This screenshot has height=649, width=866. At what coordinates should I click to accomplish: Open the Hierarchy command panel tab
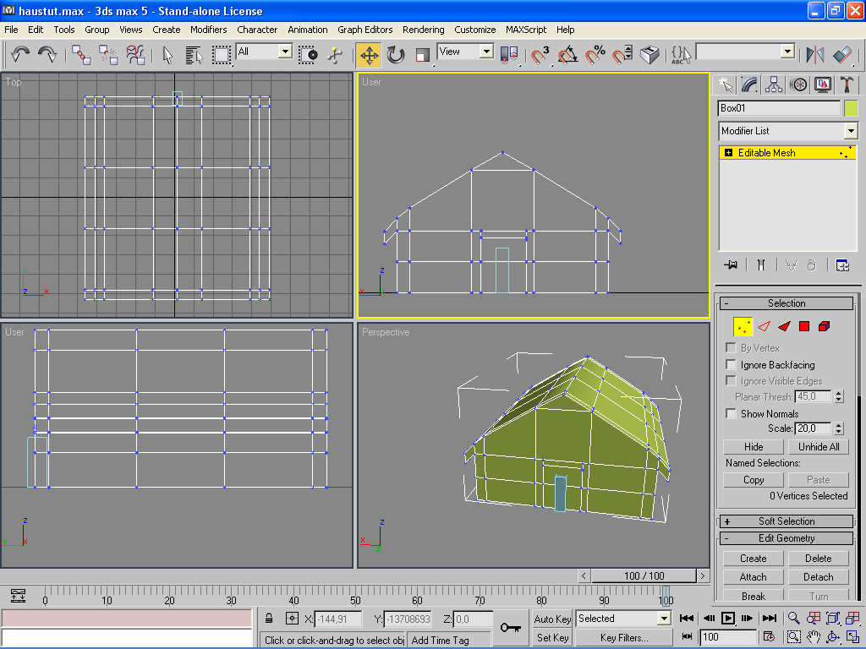[x=774, y=85]
